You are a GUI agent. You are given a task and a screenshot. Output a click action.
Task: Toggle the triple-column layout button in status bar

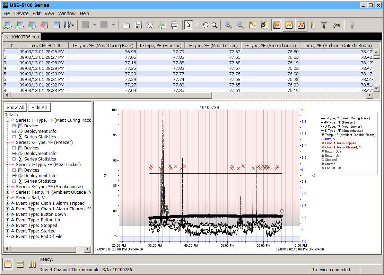[32, 265]
